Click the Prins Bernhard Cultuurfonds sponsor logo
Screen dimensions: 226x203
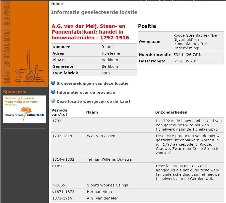pos(25,109)
